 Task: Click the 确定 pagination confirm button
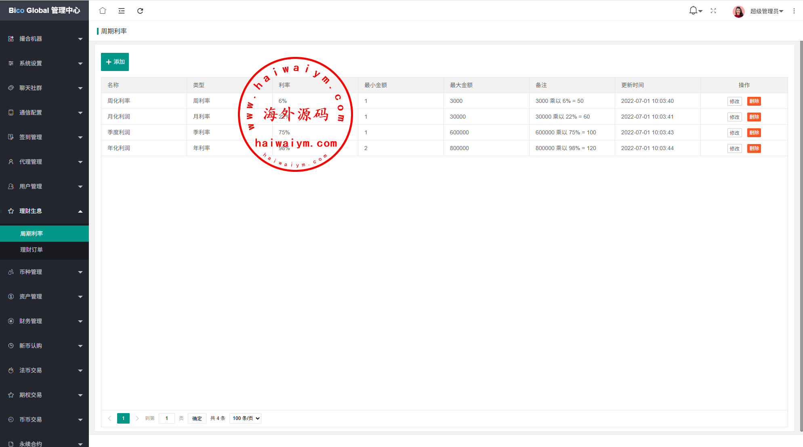(x=197, y=418)
